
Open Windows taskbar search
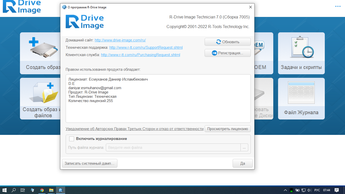14,190
